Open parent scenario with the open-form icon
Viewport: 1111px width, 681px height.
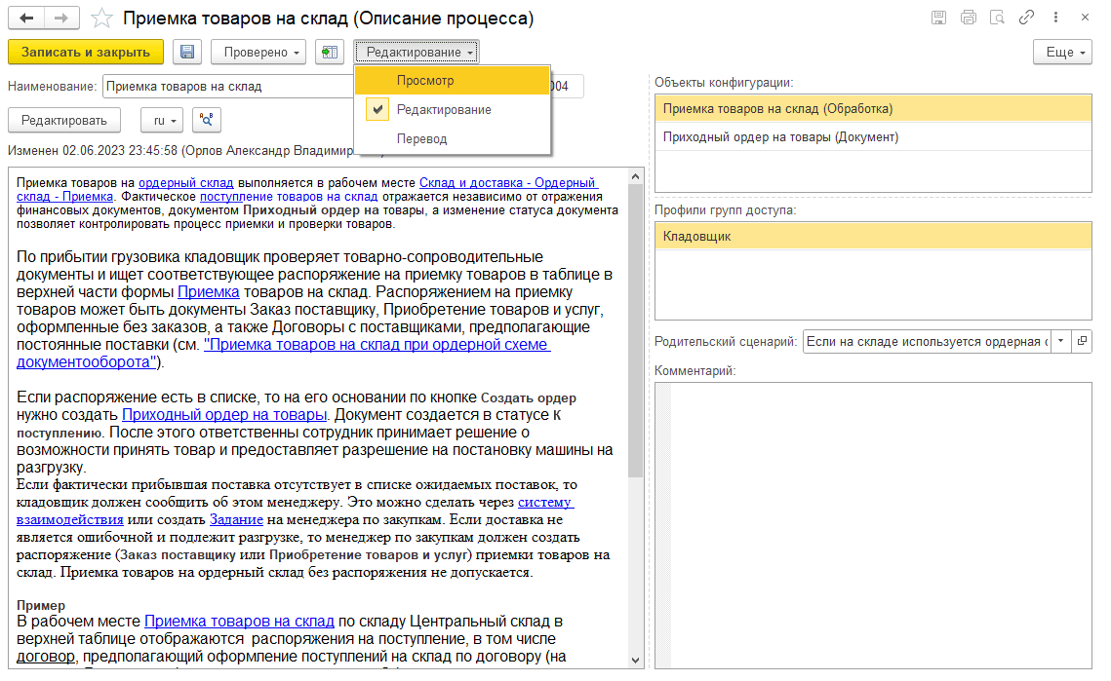coord(1082,342)
